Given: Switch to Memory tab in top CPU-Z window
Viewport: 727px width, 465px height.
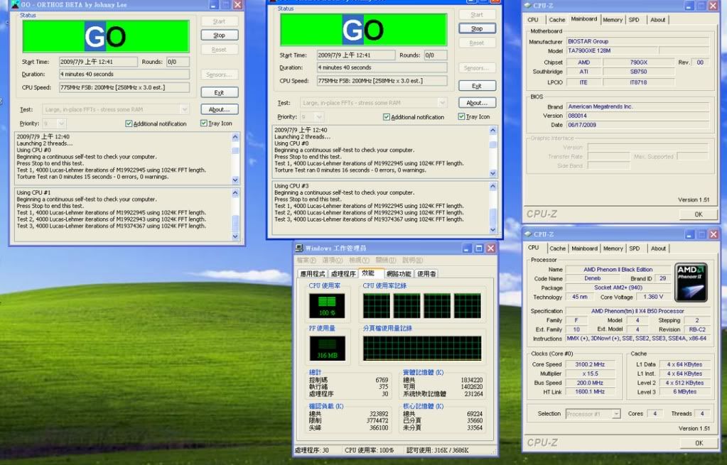Looking at the screenshot, I should tap(613, 20).
